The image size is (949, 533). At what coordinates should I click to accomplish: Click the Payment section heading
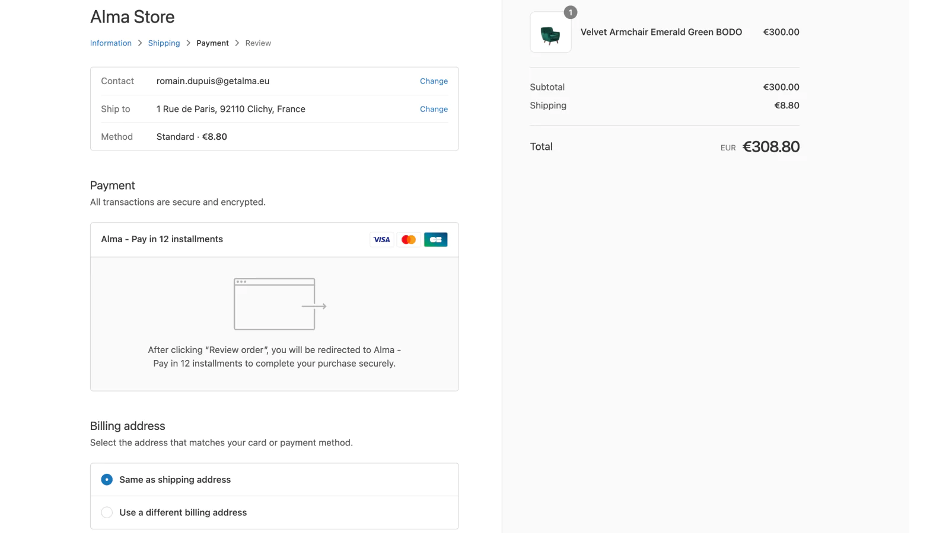point(113,185)
